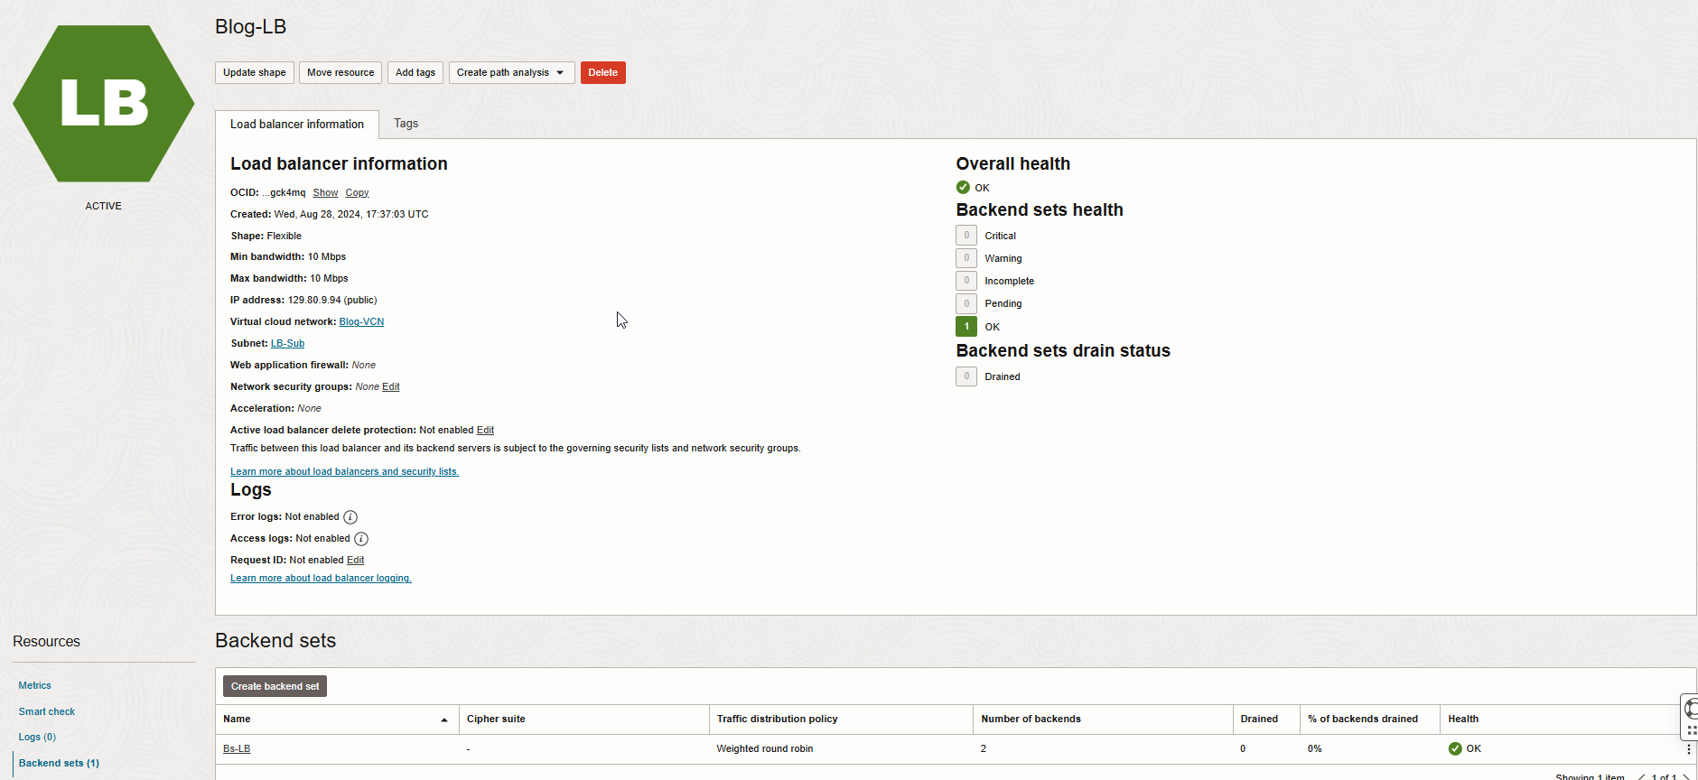The width and height of the screenshot is (1698, 780).
Task: Click the Overall health green check icon
Action: click(x=963, y=188)
